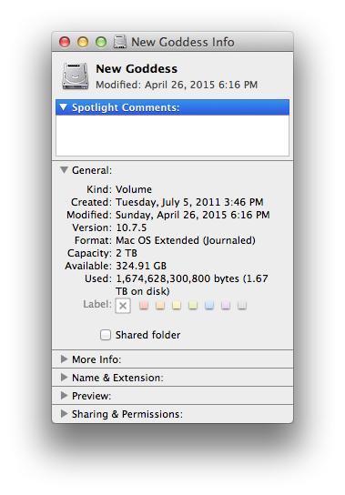The width and height of the screenshot is (345, 495).
Task: Select the purple label color
Action: (x=226, y=305)
